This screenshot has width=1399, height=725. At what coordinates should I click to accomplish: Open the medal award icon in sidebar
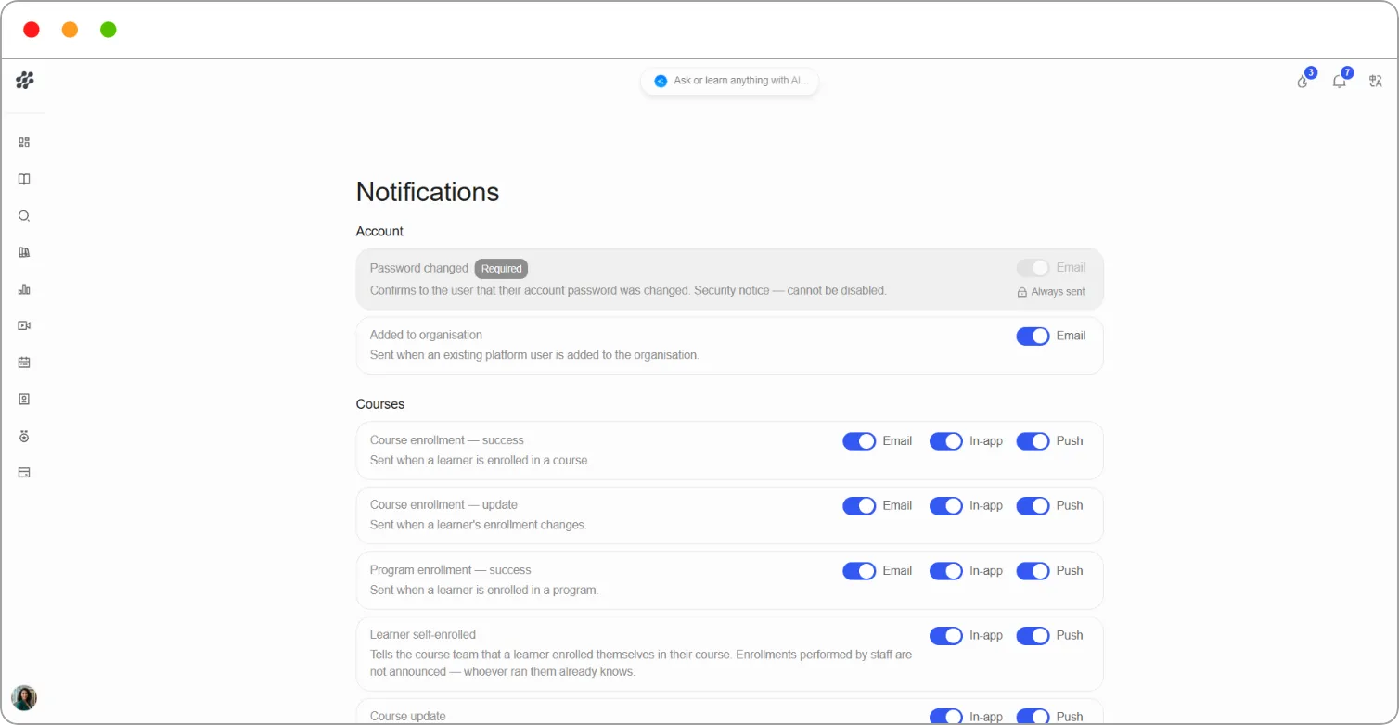click(x=24, y=436)
